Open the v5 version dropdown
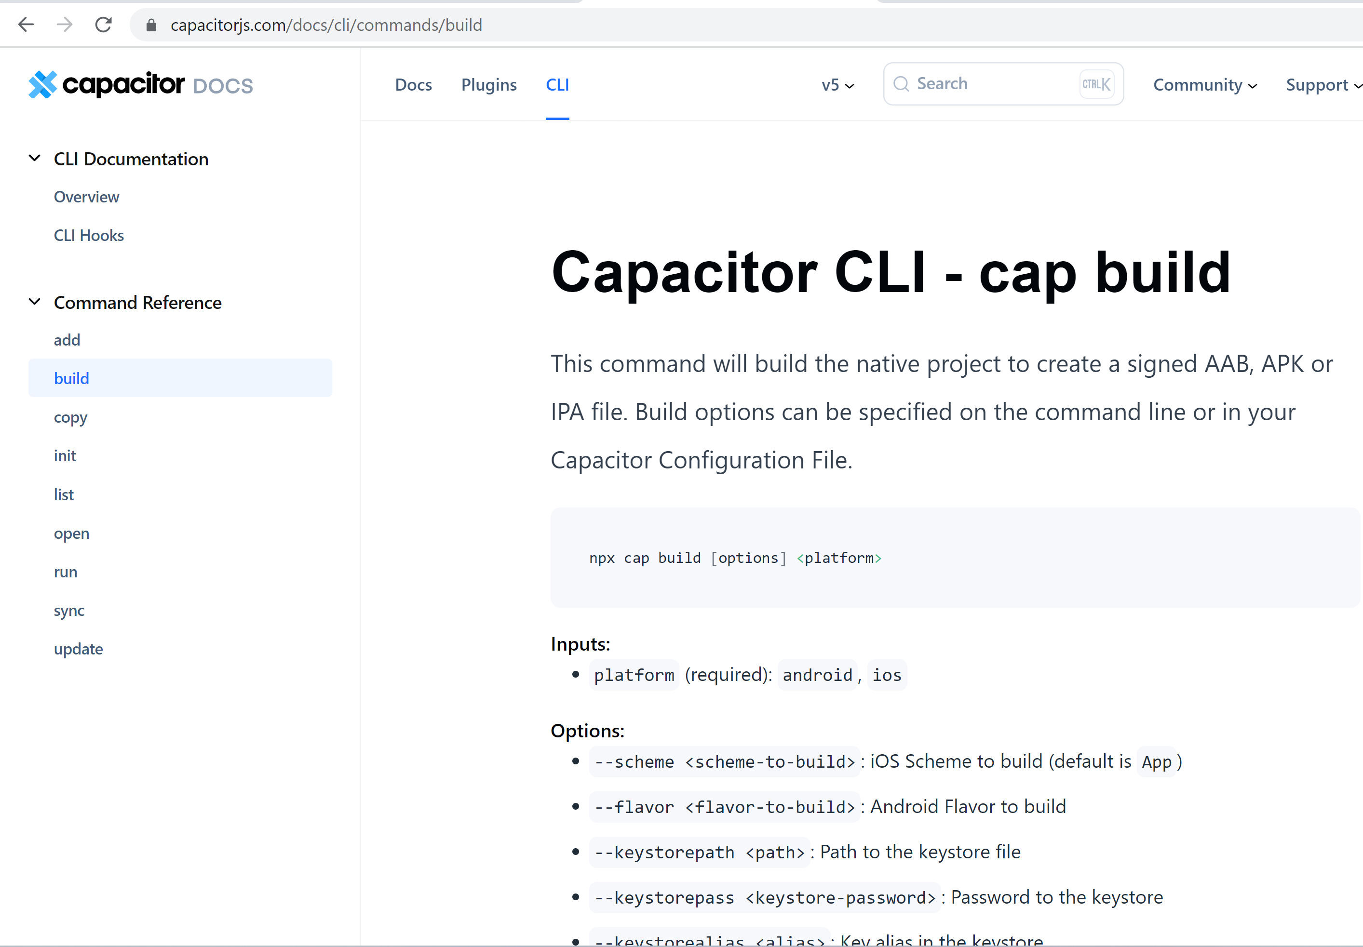 (837, 85)
